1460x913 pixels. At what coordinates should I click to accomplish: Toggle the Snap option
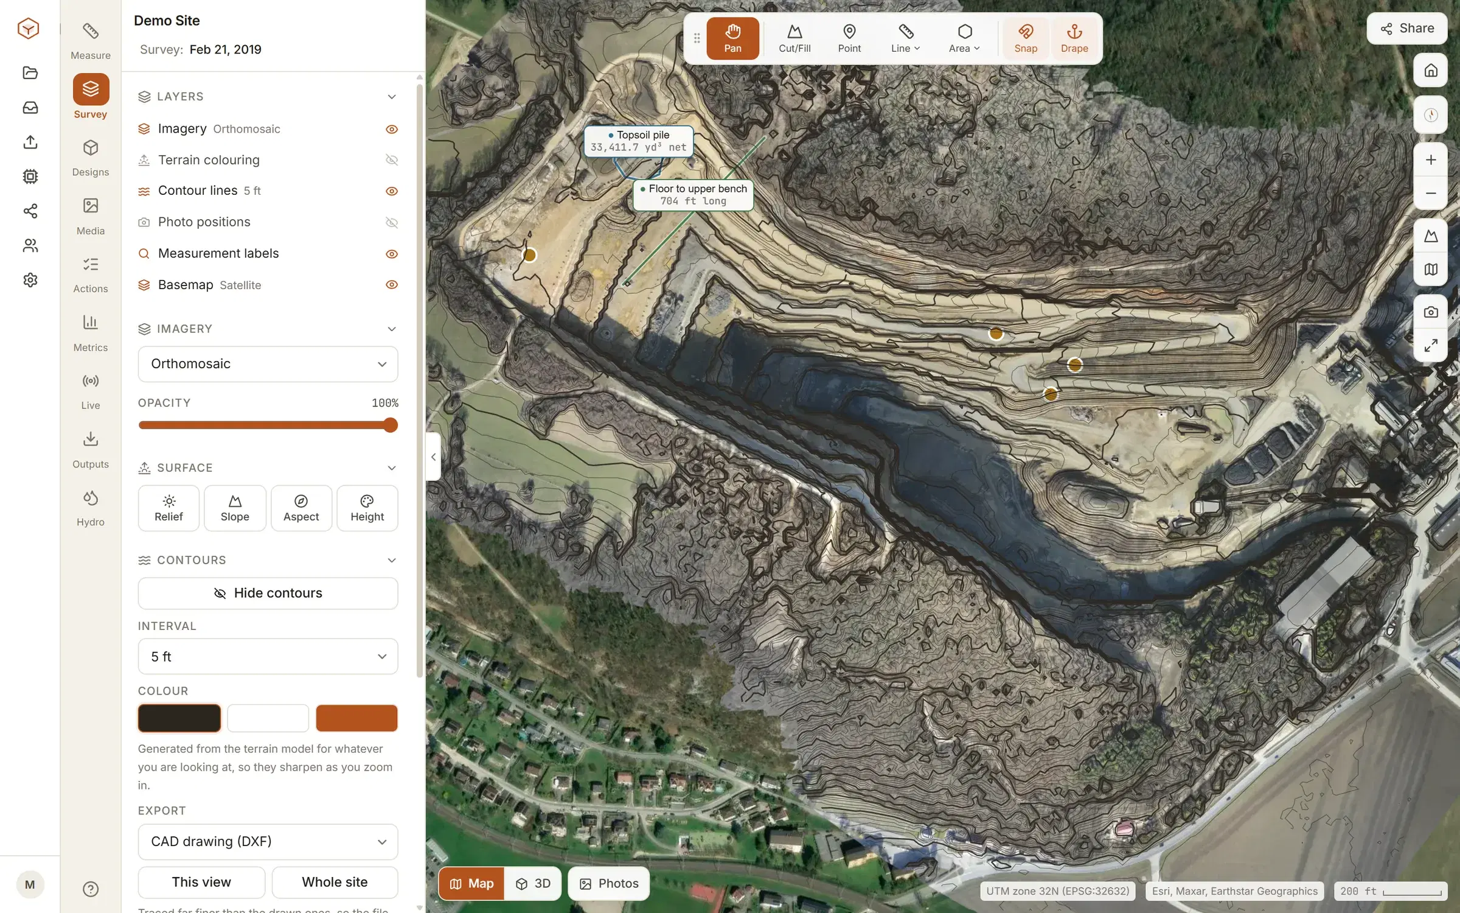click(x=1026, y=38)
